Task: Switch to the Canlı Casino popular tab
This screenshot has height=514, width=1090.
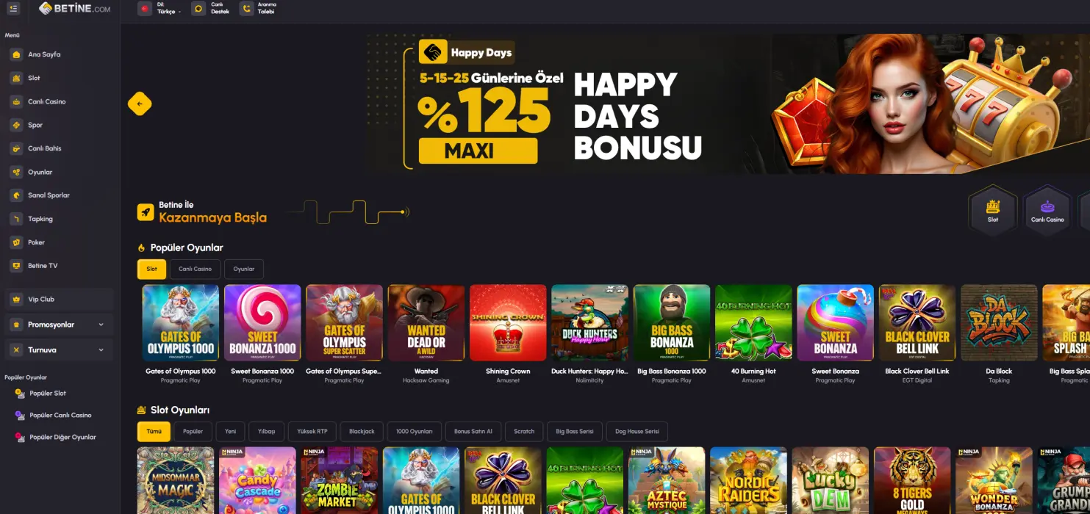Action: [x=195, y=269]
